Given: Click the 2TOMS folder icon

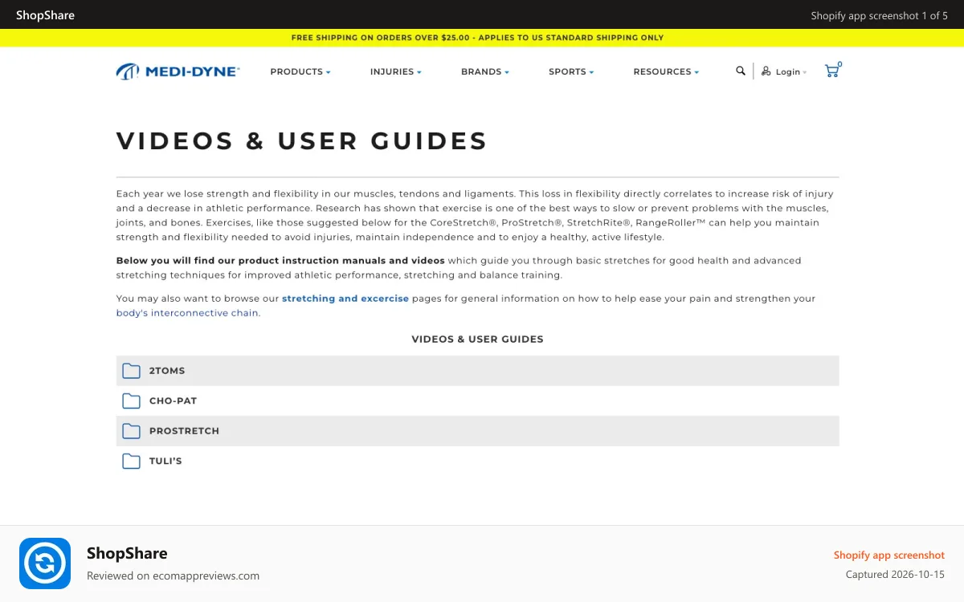Looking at the screenshot, I should click(131, 371).
